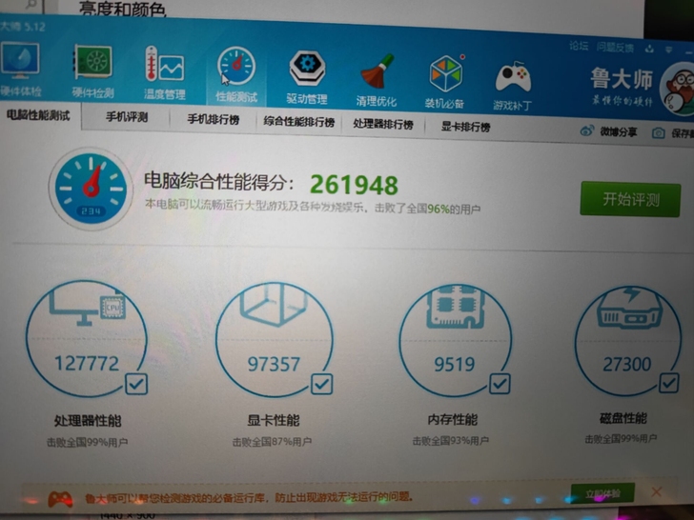Open the title bar dropdown menu icon
Viewport: 694px width, 520px height.
669,50
